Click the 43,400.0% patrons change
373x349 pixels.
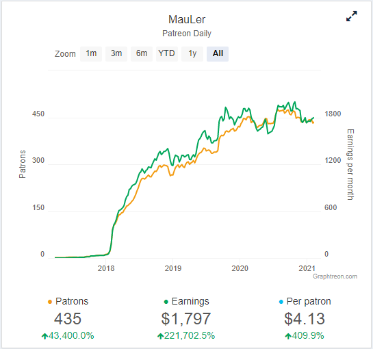coord(68,336)
